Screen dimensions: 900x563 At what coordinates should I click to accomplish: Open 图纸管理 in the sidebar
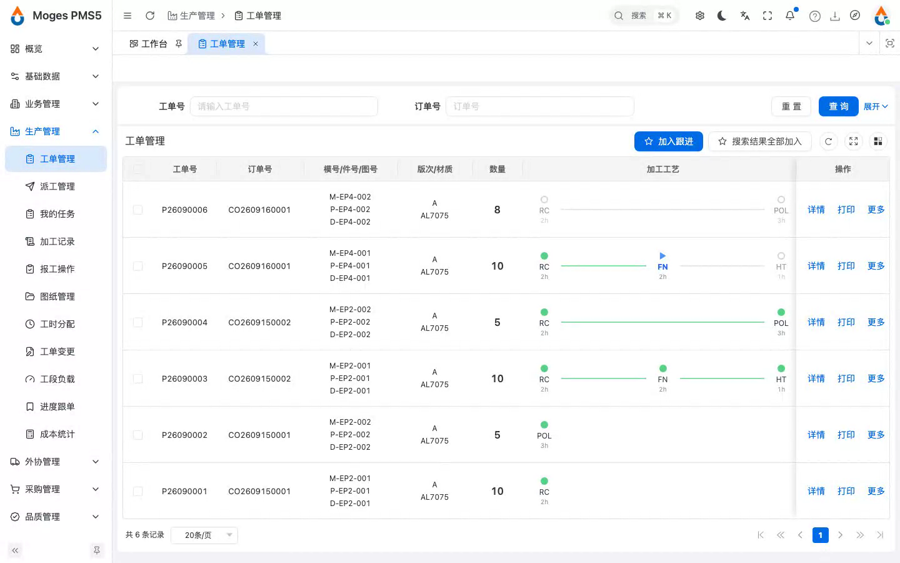[56, 297]
